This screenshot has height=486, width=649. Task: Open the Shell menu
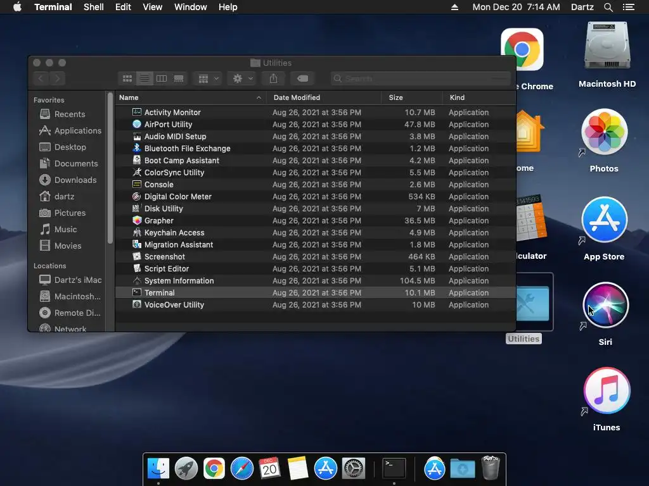click(x=94, y=7)
